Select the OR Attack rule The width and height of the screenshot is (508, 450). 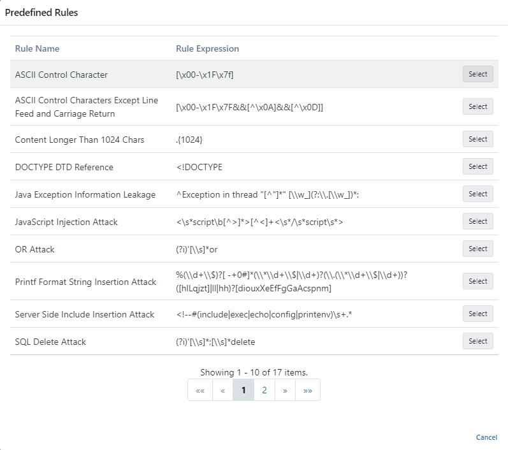tap(477, 249)
